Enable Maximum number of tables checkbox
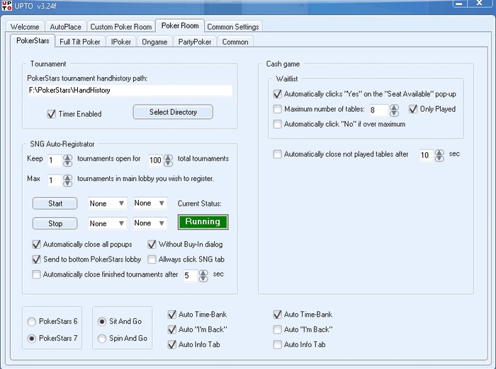496x369 pixels. 278,109
